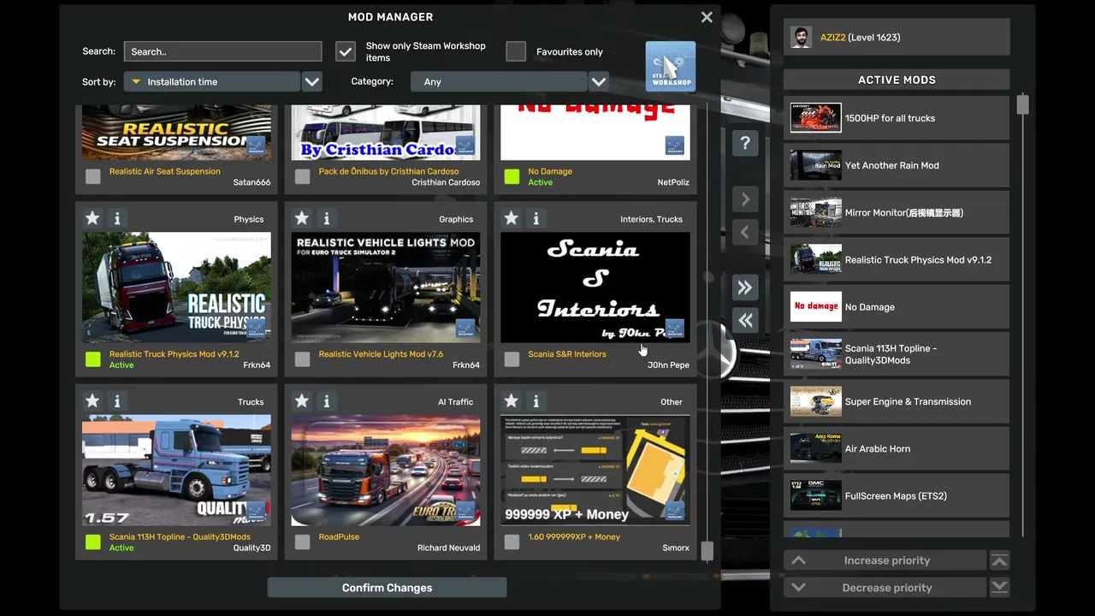Grab the active mods scrollbar handle
This screenshot has height=616, width=1095.
pos(1022,104)
